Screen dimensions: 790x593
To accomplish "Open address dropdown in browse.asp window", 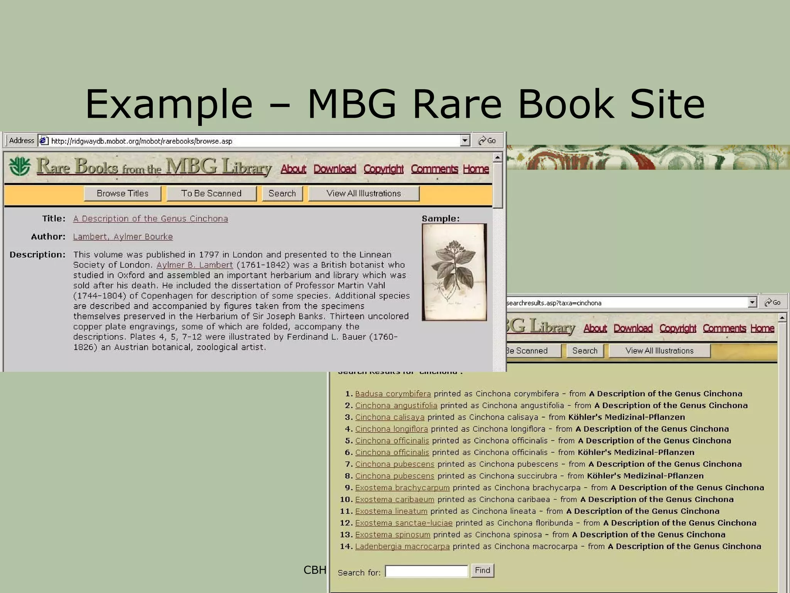I will [x=465, y=141].
